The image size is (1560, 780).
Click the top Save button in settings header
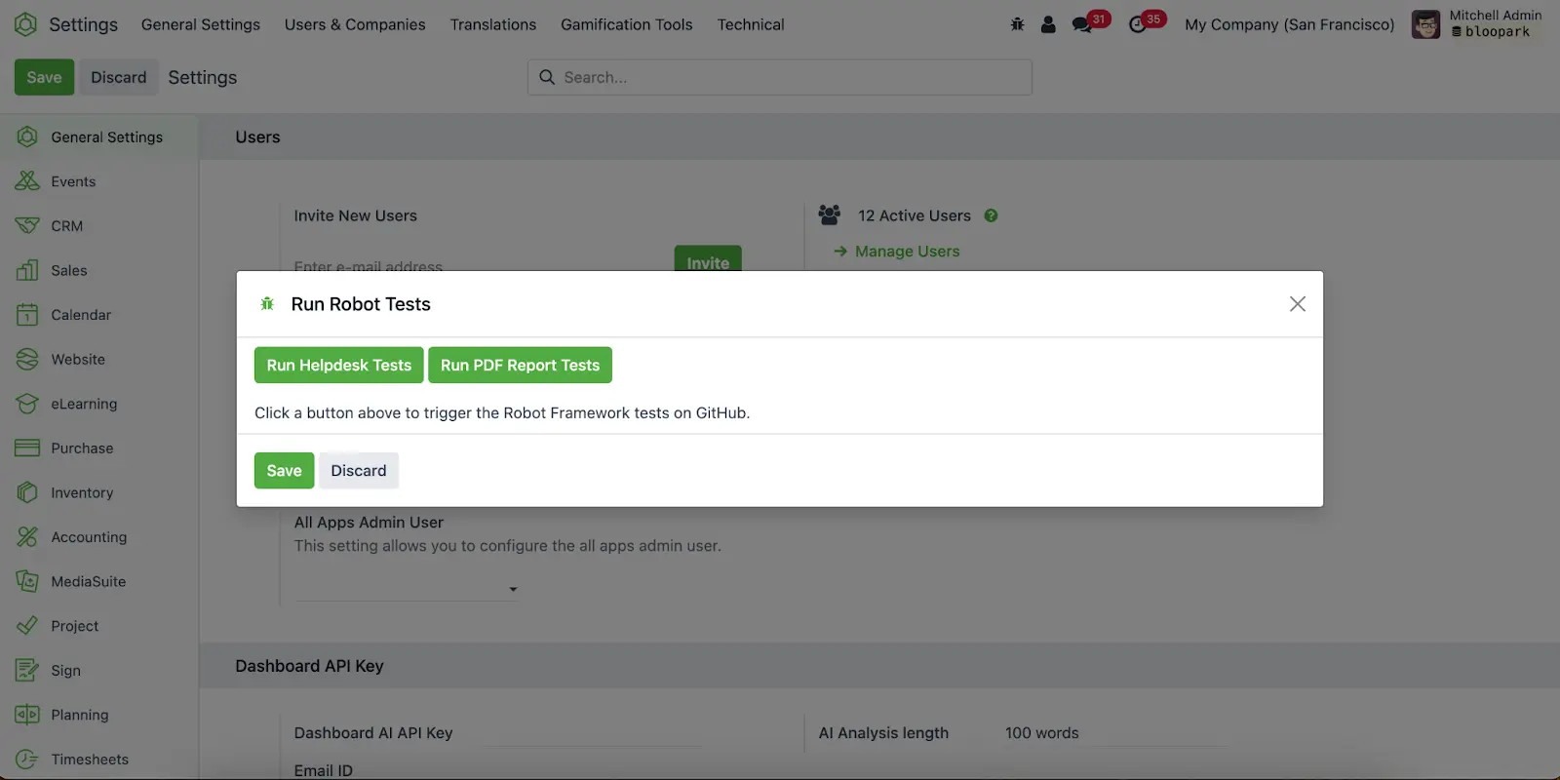click(44, 77)
